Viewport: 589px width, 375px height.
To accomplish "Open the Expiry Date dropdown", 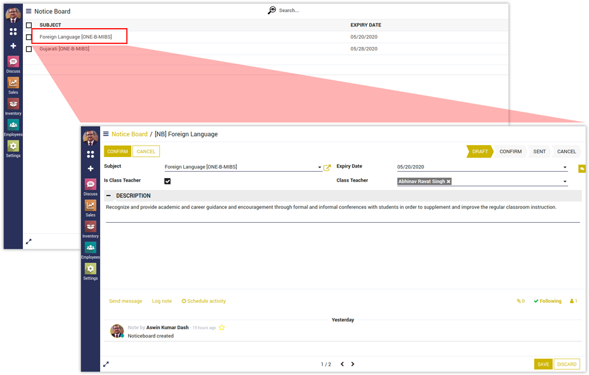I will tap(565, 168).
